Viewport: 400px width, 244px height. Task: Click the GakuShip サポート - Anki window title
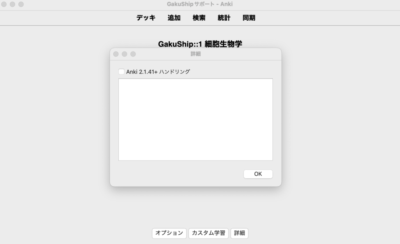[200, 4]
